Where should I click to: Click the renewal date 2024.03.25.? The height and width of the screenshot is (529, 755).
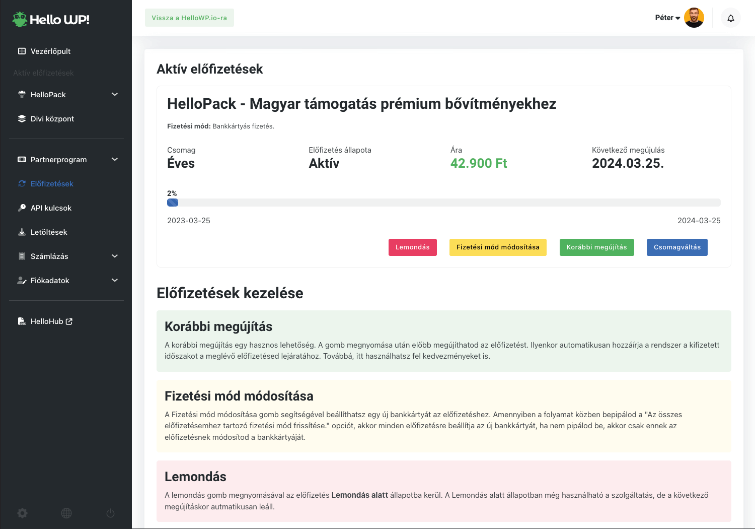tap(628, 163)
